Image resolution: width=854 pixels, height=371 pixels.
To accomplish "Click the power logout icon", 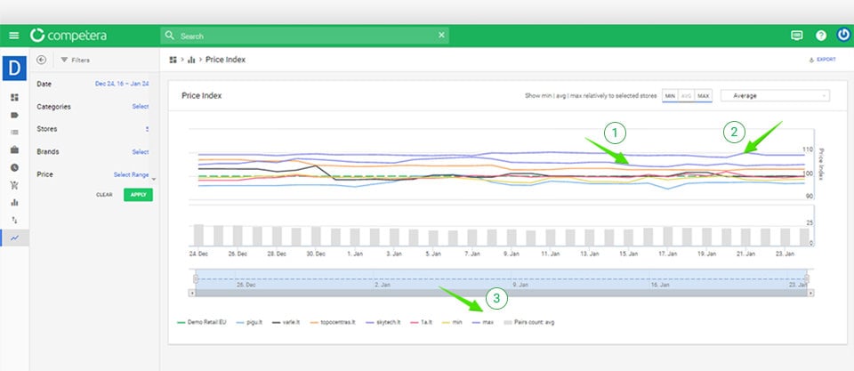I will [843, 36].
